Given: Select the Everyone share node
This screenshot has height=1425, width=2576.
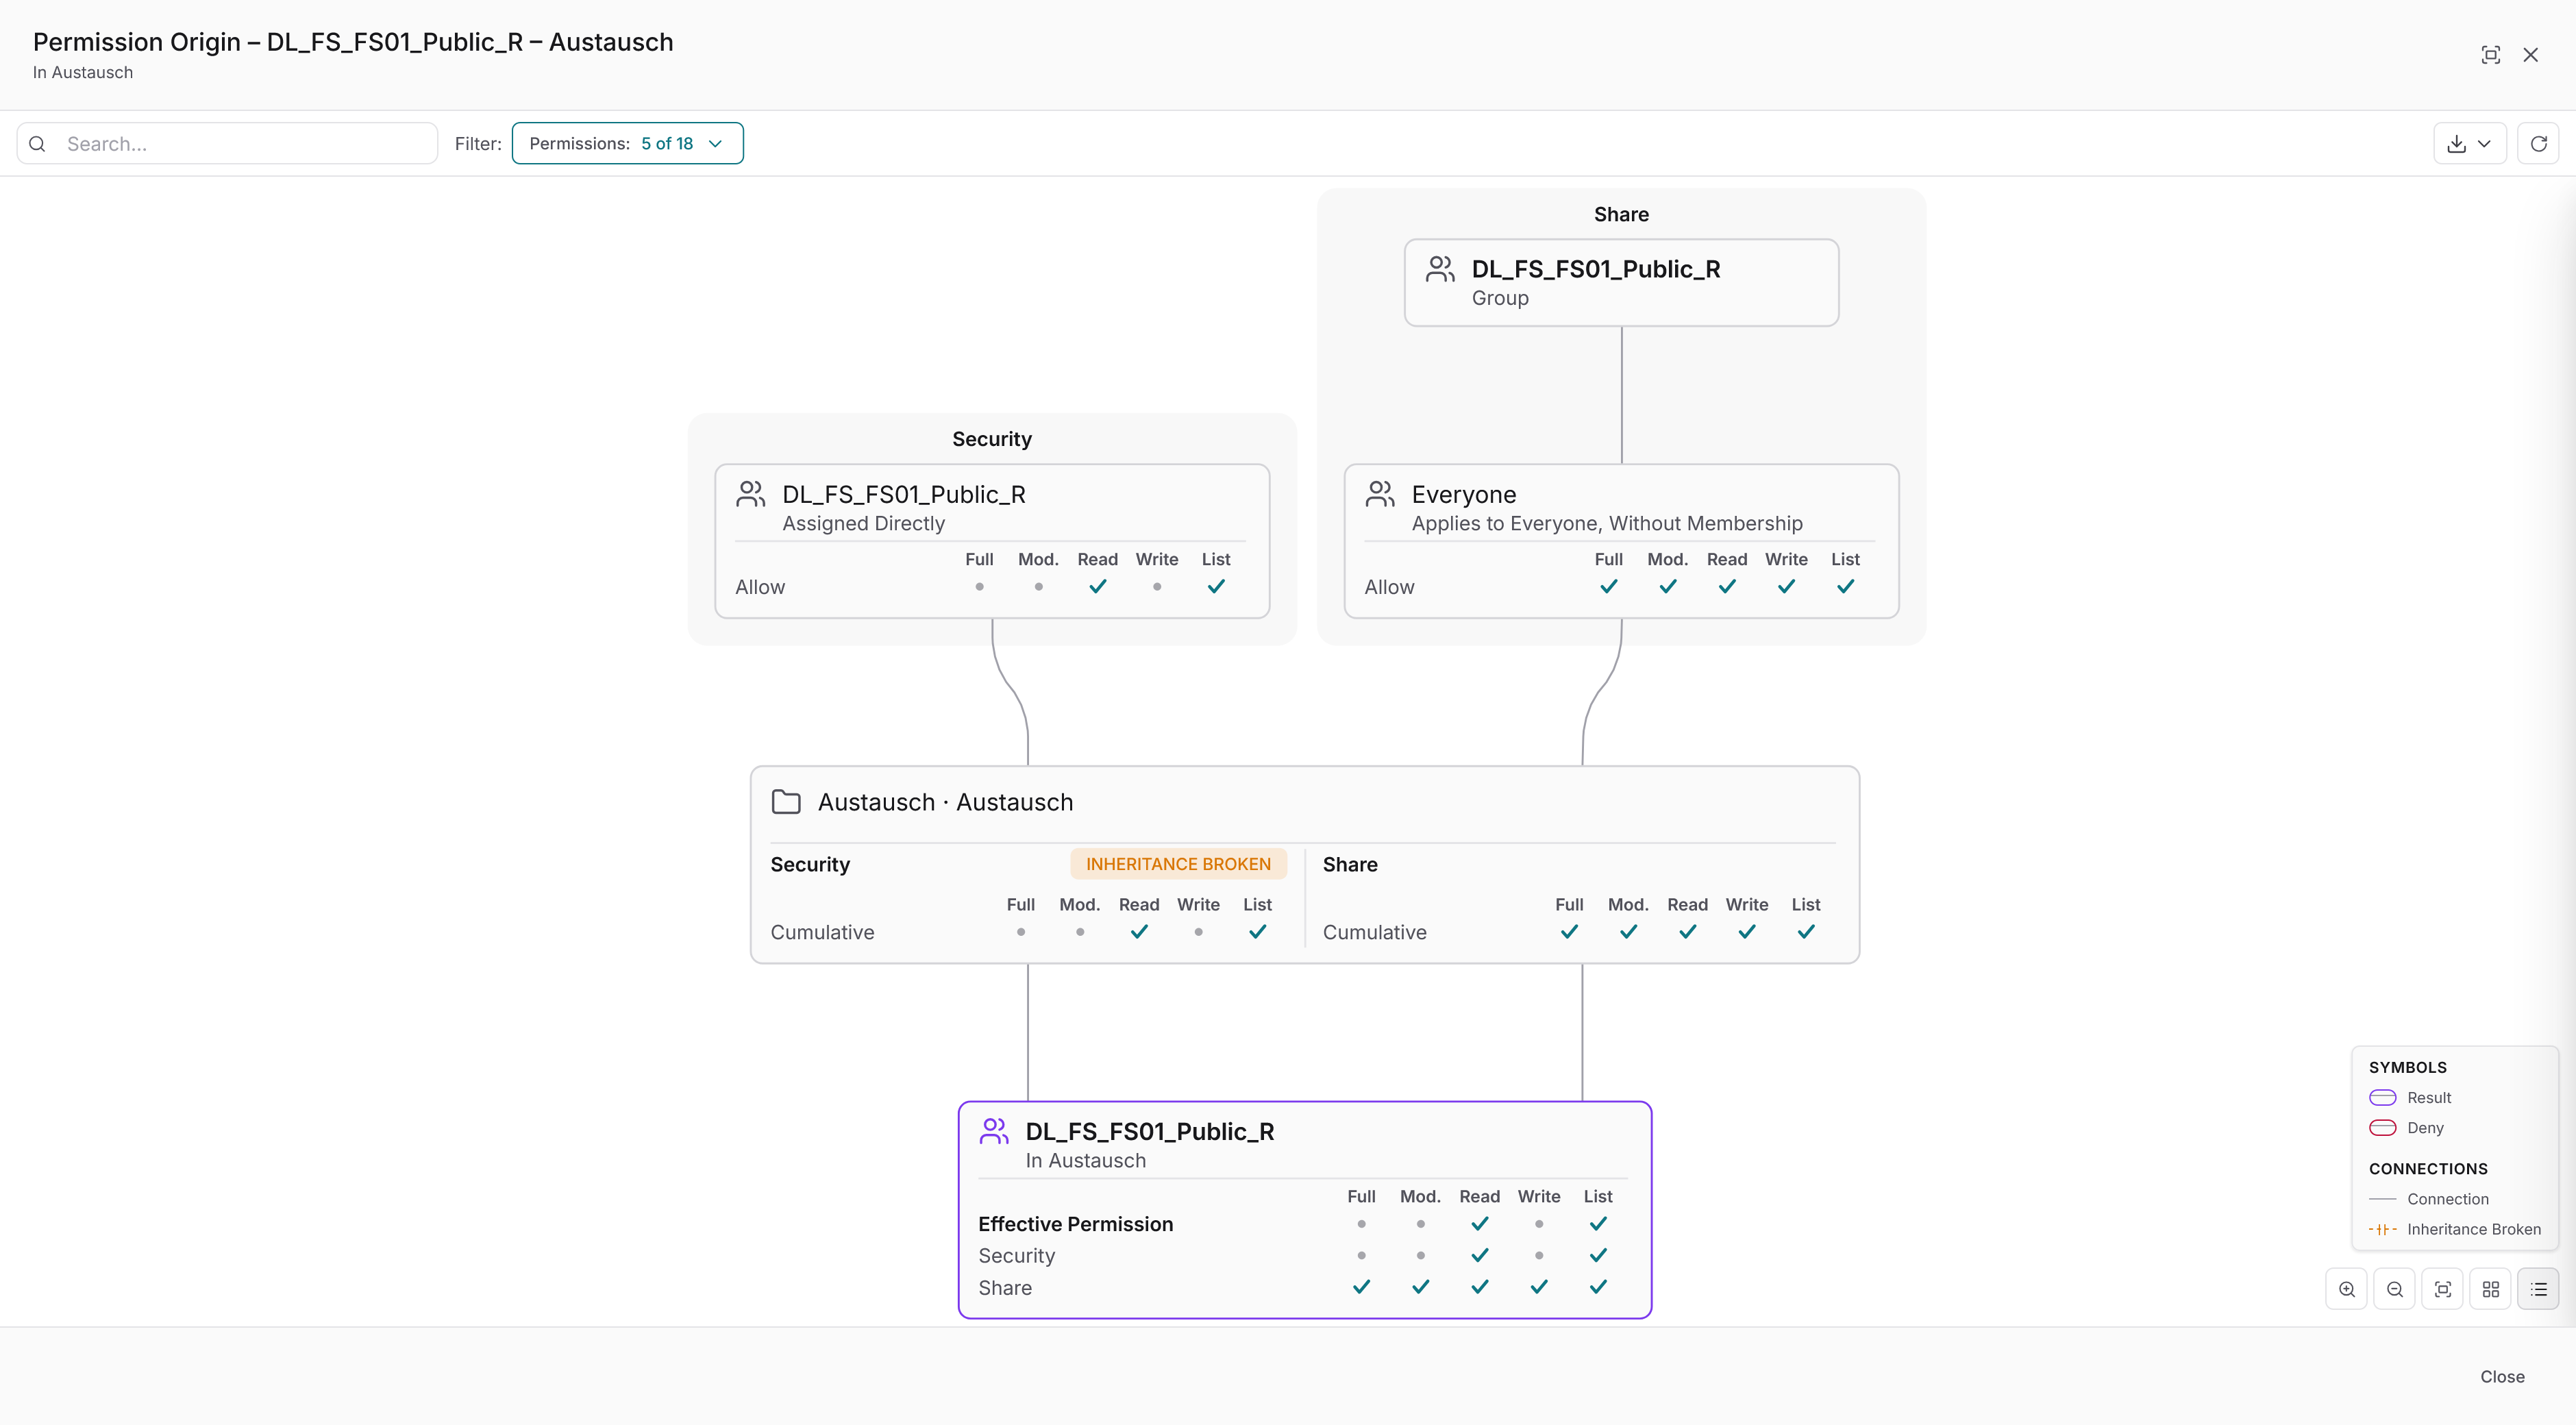Looking at the screenshot, I should tap(1621, 540).
